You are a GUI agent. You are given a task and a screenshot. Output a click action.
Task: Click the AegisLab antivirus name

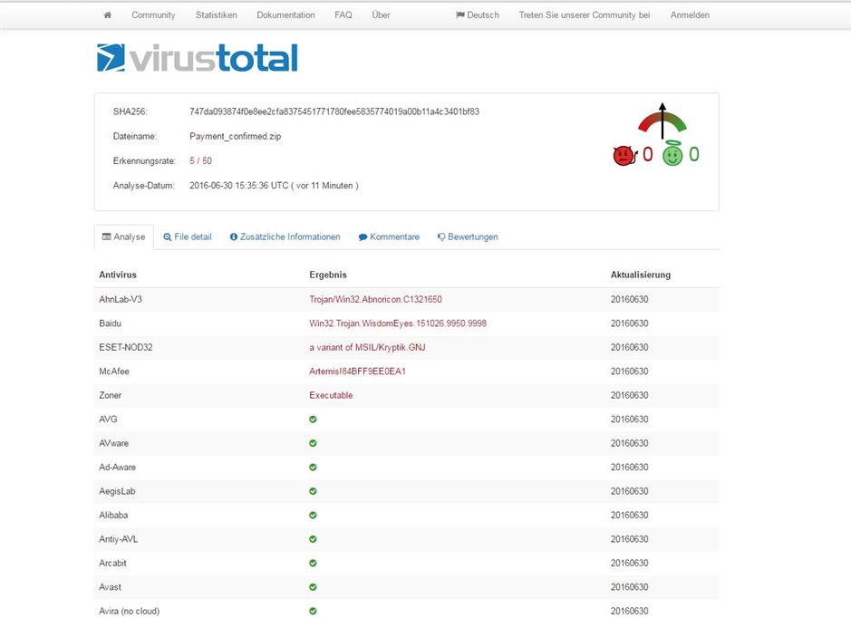[117, 491]
